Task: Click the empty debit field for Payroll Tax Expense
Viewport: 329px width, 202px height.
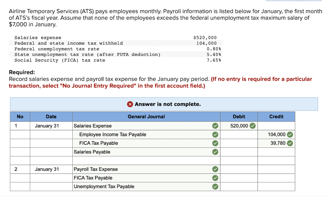Action: (x=238, y=169)
